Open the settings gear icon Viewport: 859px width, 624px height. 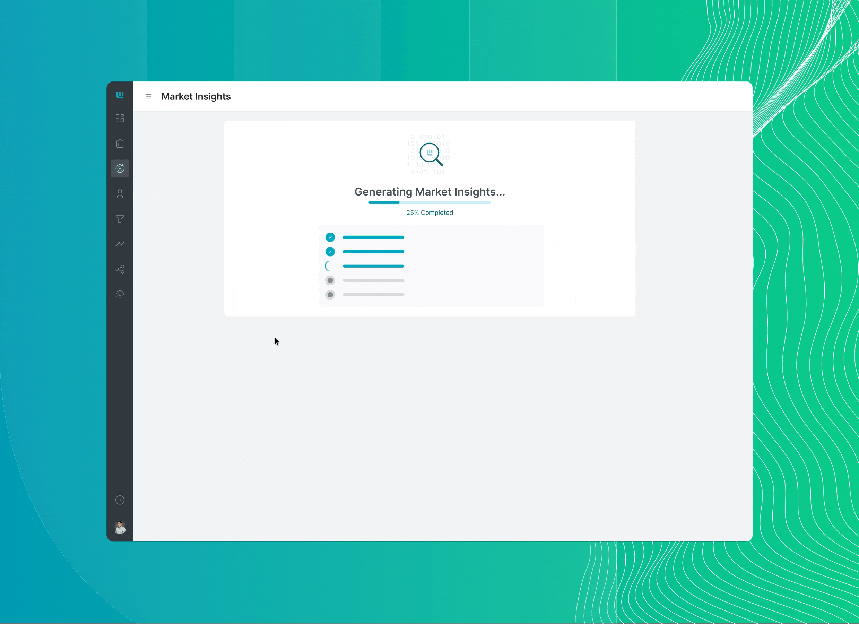pos(120,294)
